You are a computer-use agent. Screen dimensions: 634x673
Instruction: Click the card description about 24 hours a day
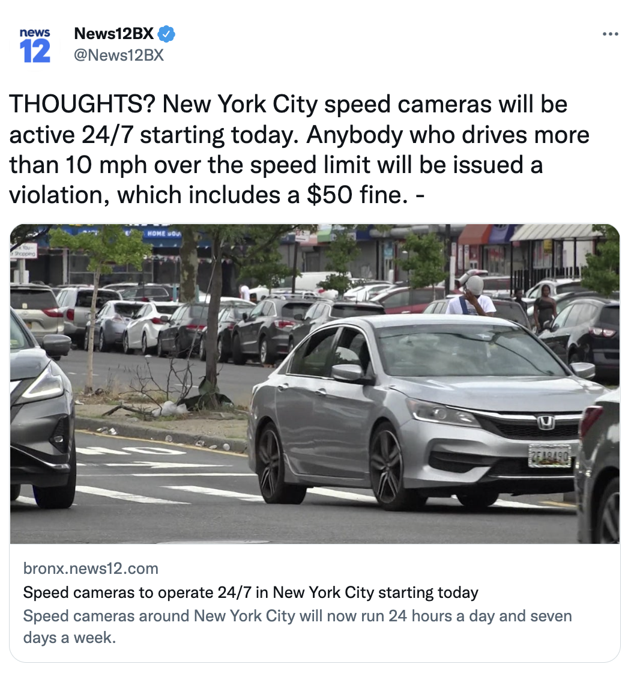point(297,626)
